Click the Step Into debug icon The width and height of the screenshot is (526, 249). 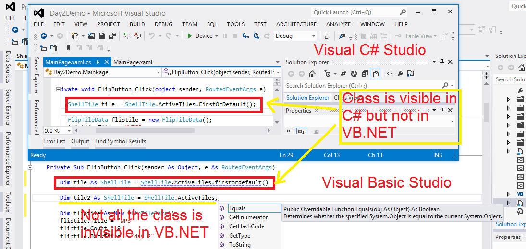pos(246,36)
